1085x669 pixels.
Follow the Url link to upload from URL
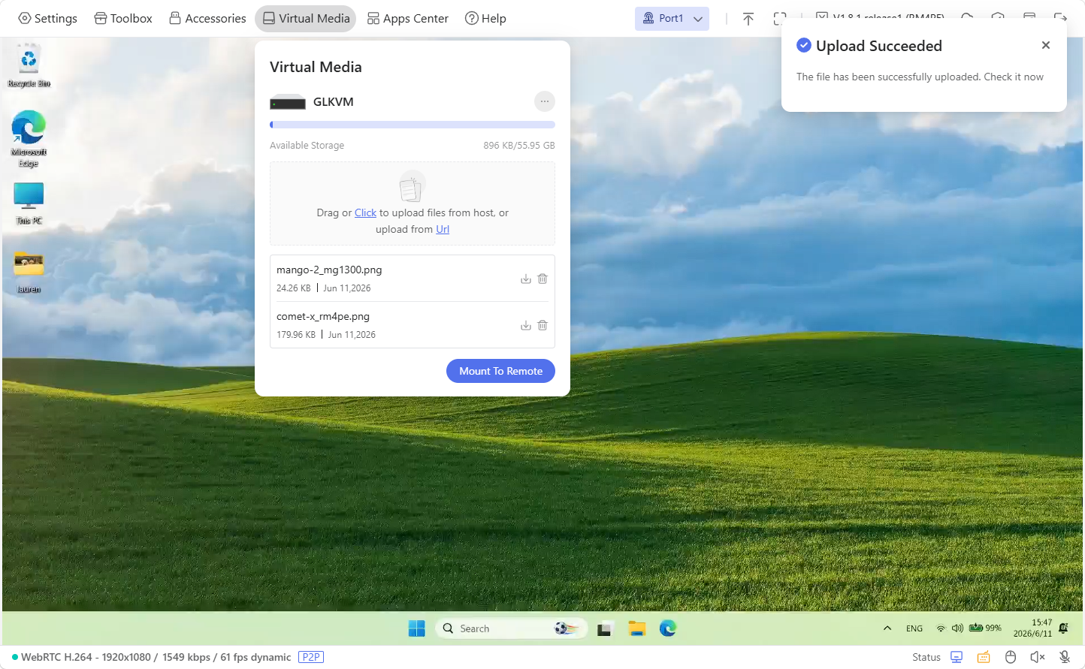(x=443, y=229)
